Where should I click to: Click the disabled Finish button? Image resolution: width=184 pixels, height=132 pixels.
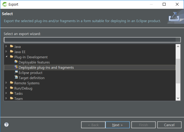143,125
